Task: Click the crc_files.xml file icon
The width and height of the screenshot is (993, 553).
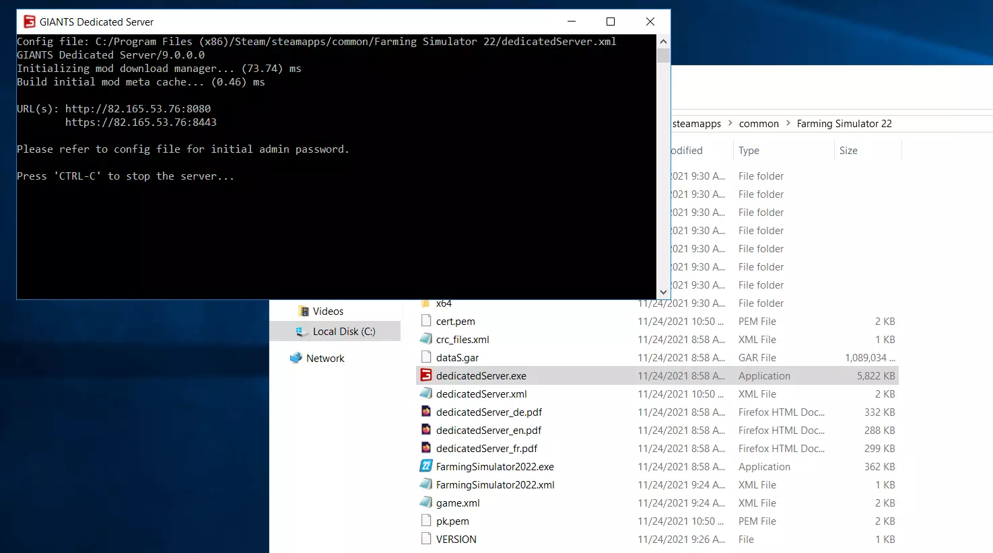Action: click(x=425, y=339)
